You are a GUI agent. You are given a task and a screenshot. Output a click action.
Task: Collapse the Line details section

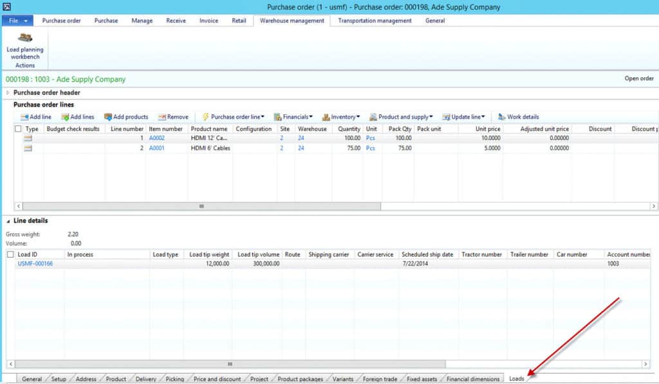point(8,221)
